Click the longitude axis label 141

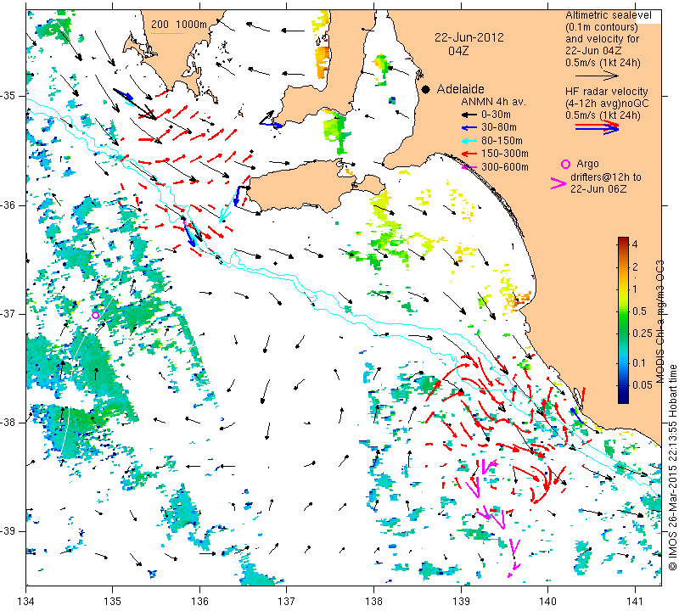tap(635, 602)
